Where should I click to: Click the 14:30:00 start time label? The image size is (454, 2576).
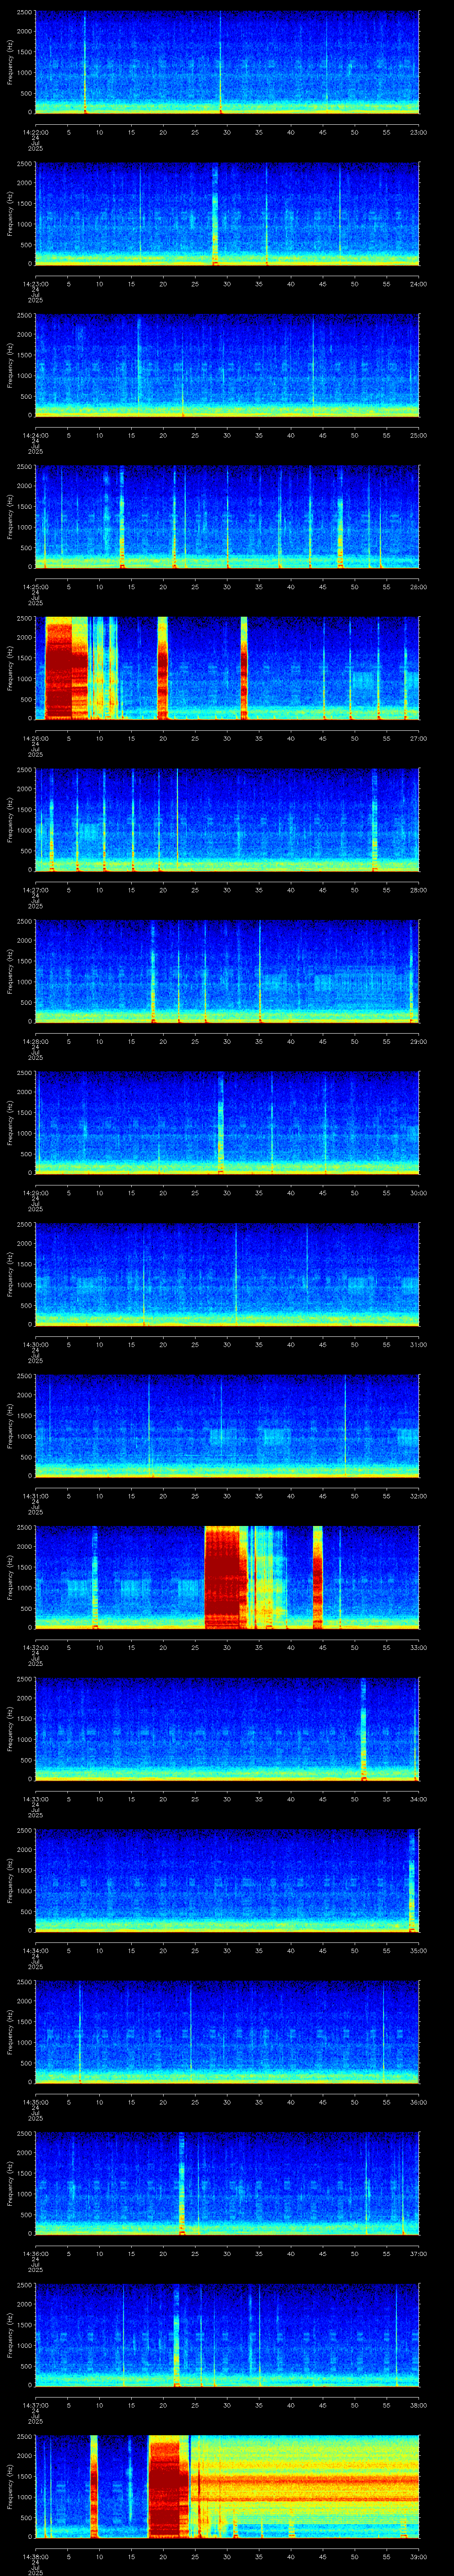[35, 1344]
